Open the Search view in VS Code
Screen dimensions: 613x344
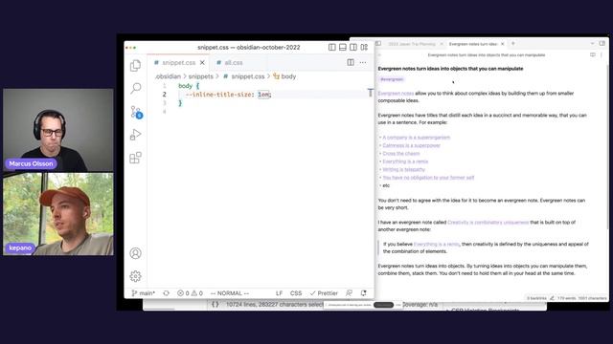[135, 88]
